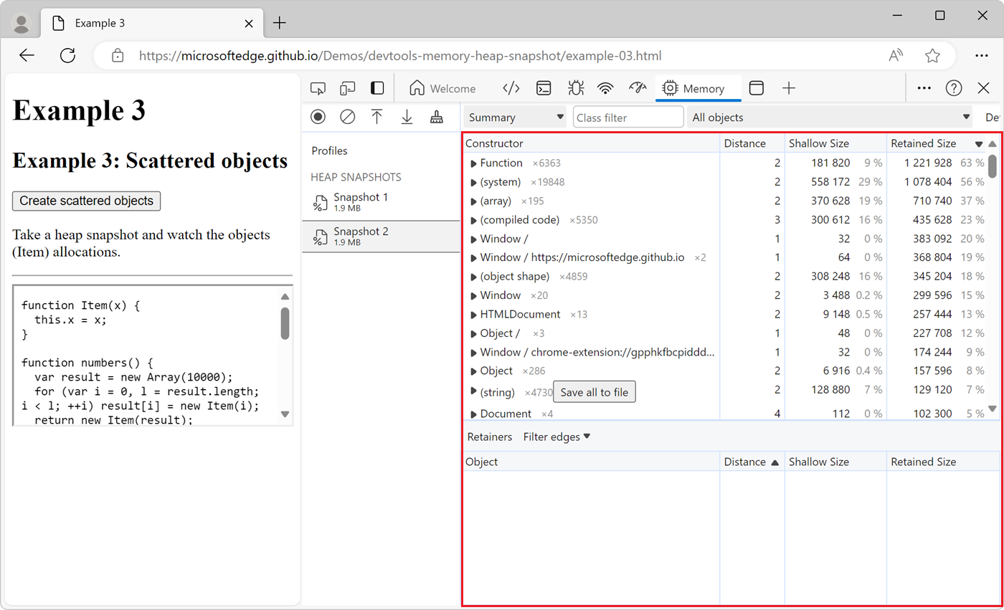
Task: Take a new heap snapshot
Action: point(318,116)
